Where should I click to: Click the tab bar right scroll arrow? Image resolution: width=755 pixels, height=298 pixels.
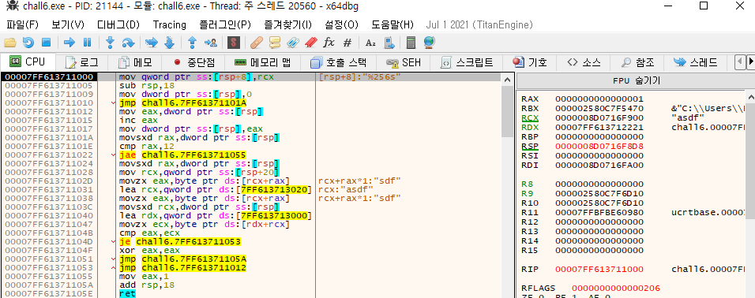(x=750, y=62)
